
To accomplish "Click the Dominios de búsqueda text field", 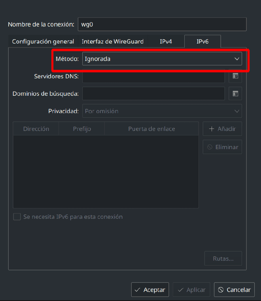I will click(153, 93).
